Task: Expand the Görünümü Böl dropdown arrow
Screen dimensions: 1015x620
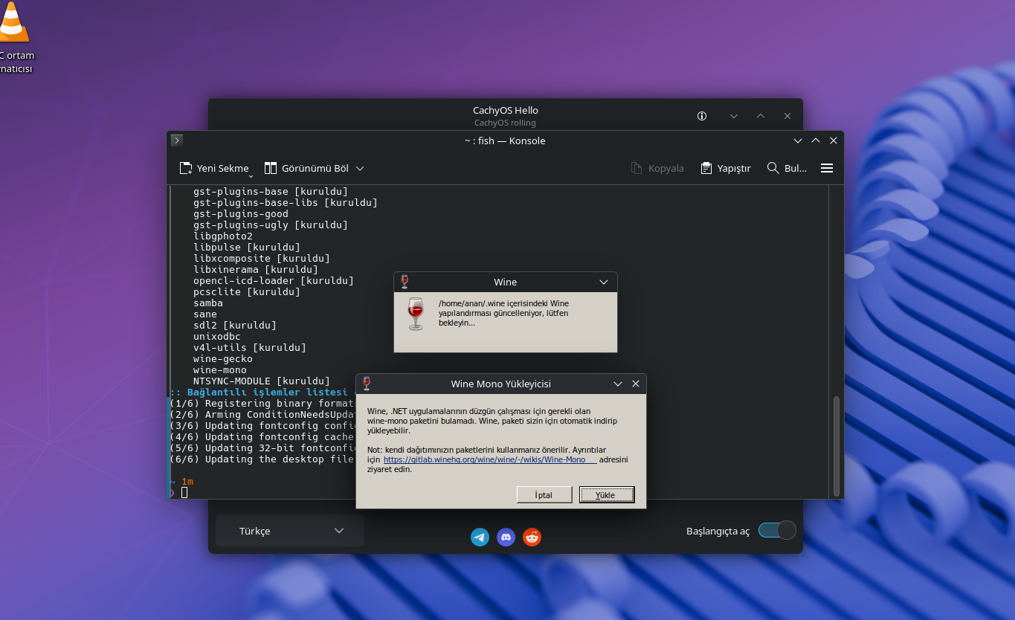Action: [360, 169]
